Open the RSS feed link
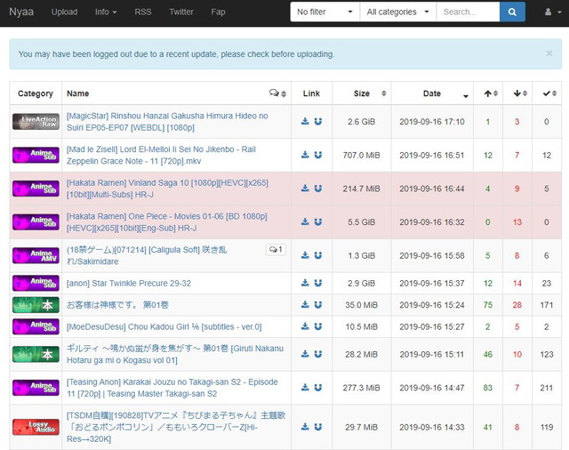Screen dimensions: 569x450 [142, 12]
